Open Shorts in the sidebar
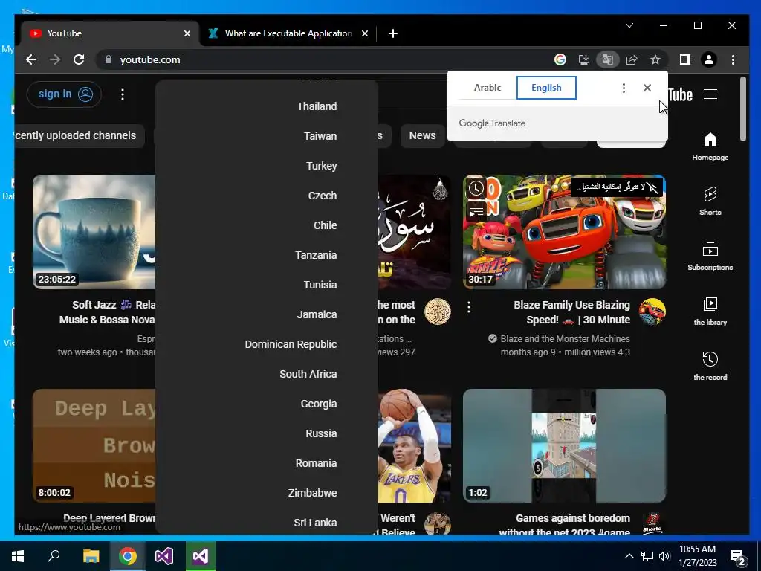 click(x=710, y=201)
